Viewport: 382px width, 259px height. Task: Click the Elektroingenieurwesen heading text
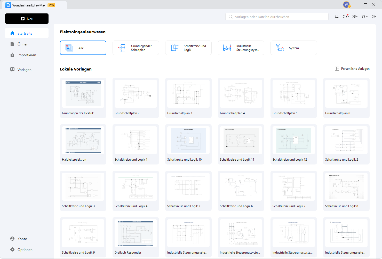click(83, 32)
